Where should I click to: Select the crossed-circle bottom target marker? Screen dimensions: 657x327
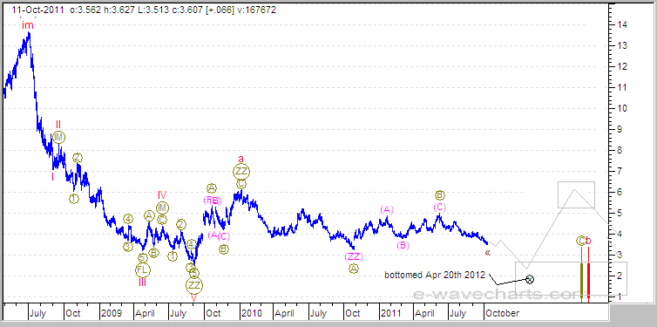click(x=530, y=279)
